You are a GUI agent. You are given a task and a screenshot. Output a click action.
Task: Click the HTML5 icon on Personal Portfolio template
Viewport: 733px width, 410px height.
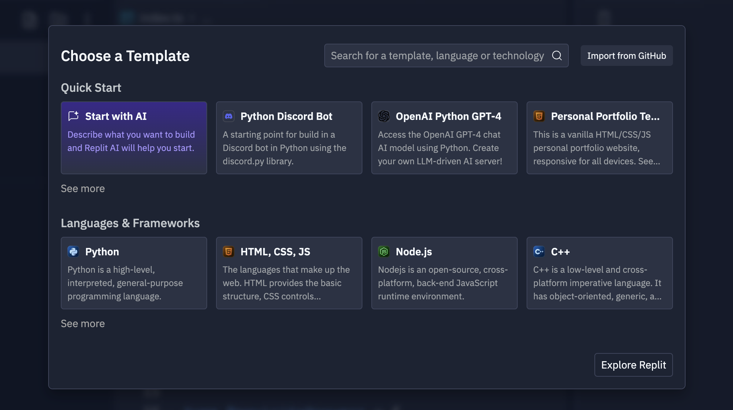pos(539,116)
